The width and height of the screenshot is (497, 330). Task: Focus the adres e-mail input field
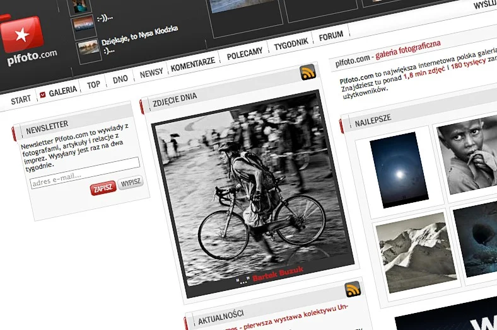(x=85, y=173)
